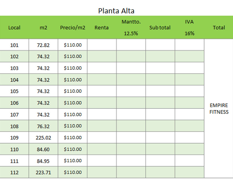The height and width of the screenshot is (179, 233).
Task: Select the Total header cell
Action: pos(219,28)
